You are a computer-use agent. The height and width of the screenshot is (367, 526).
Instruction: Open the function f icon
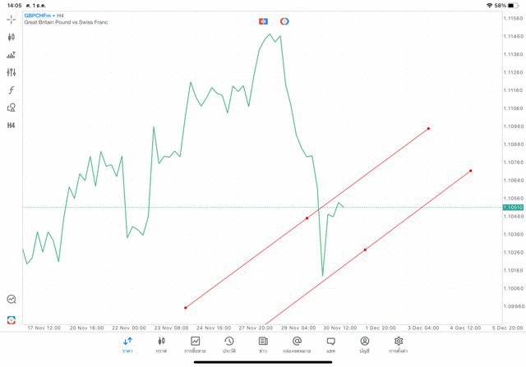[12, 90]
